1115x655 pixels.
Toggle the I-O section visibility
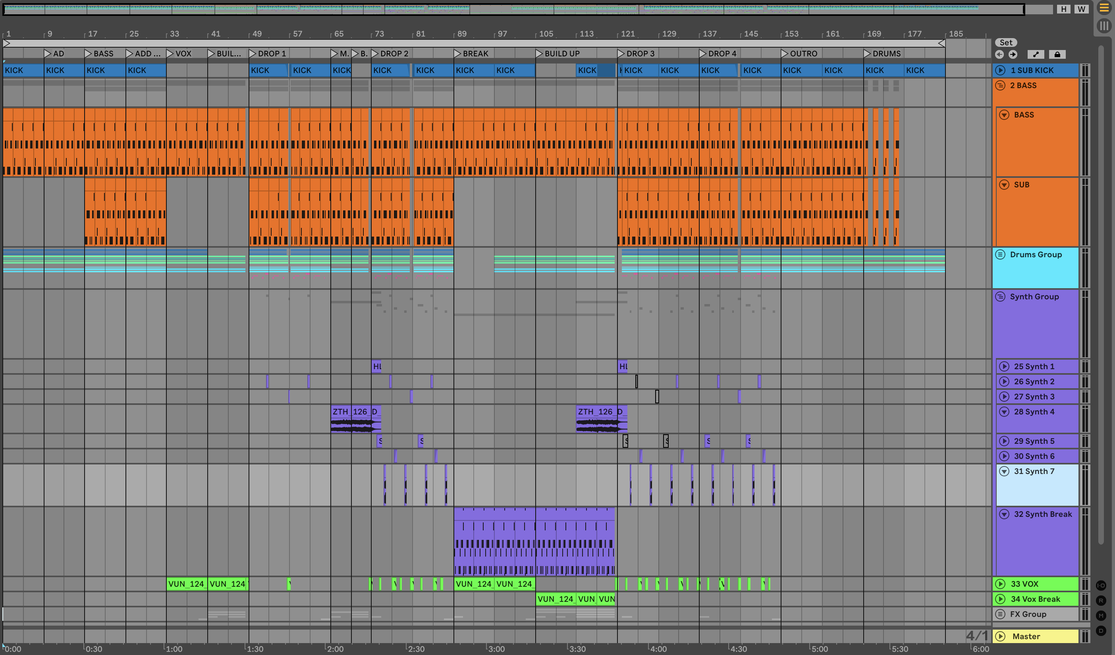point(1101,586)
